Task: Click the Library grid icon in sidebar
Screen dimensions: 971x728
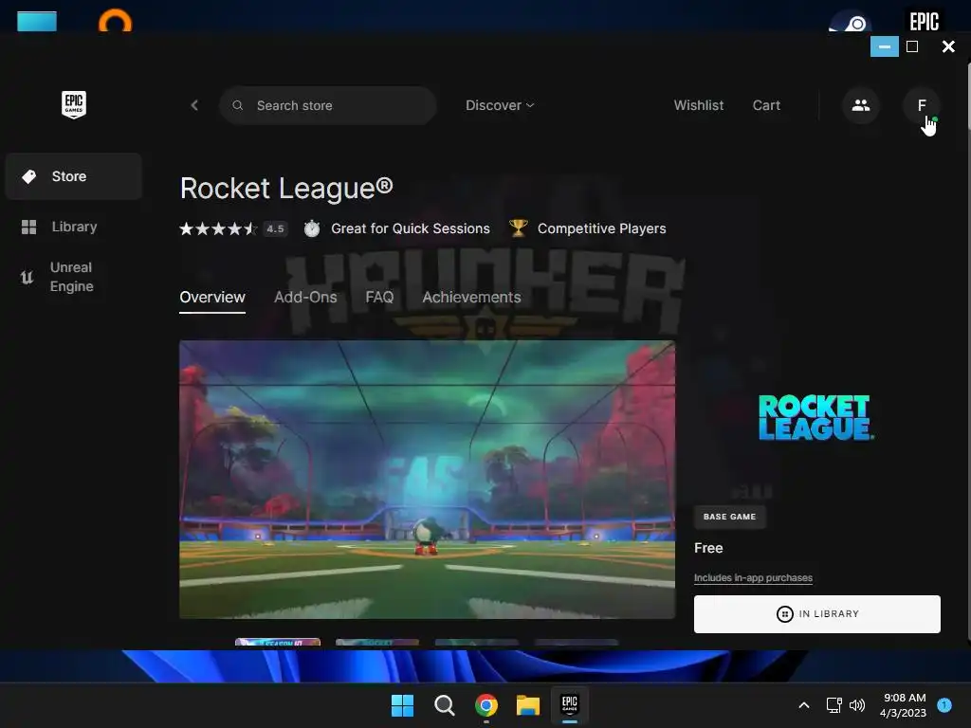Action: 29,227
